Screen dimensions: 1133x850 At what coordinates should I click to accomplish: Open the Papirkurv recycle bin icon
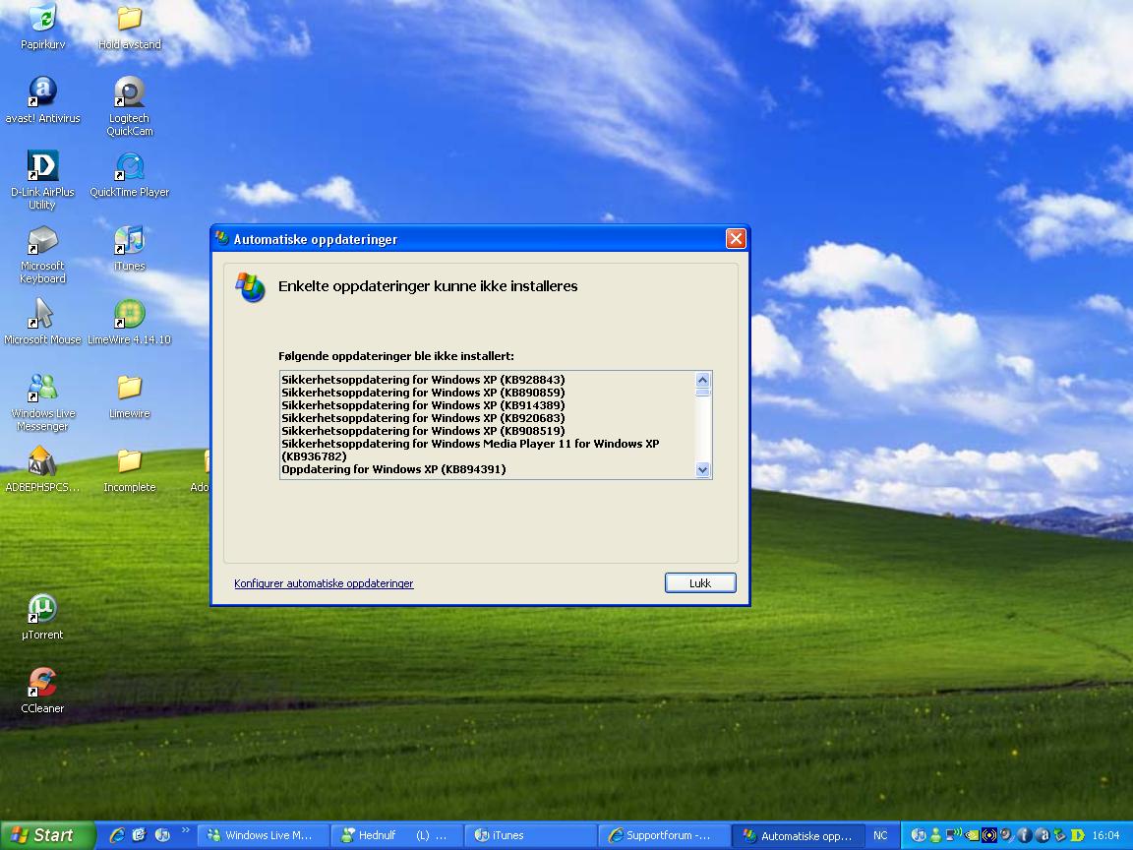coord(42,28)
